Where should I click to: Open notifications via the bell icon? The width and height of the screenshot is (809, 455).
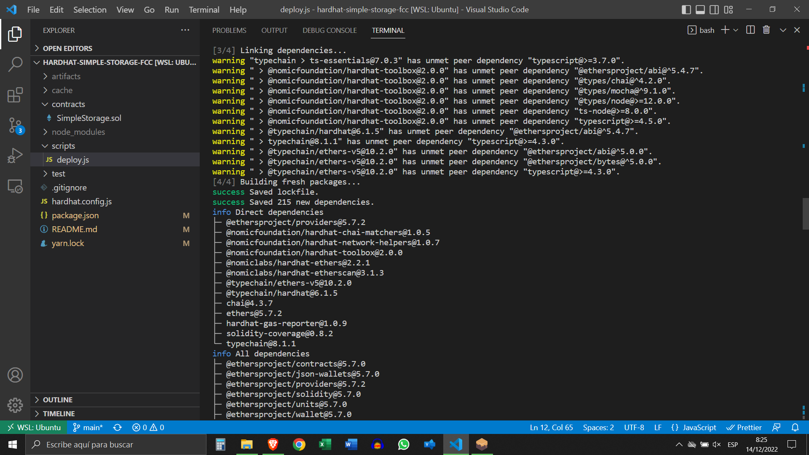click(x=796, y=427)
